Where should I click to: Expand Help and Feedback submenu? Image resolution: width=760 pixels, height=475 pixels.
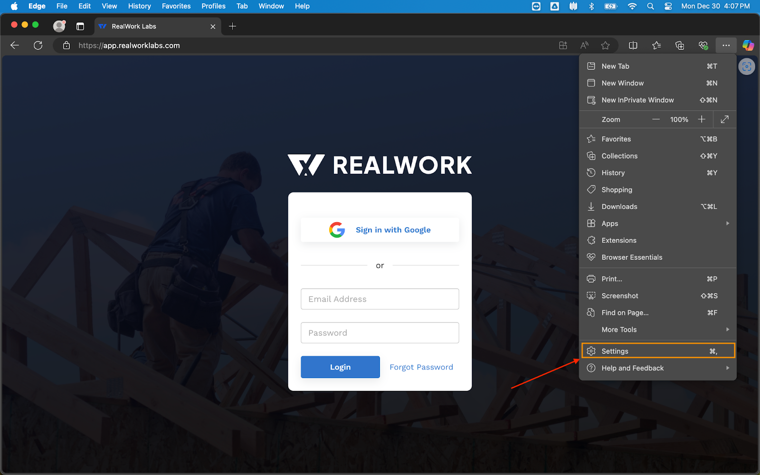(658, 368)
